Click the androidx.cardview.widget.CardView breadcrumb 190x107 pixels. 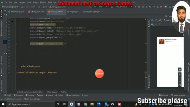click(x=30, y=92)
